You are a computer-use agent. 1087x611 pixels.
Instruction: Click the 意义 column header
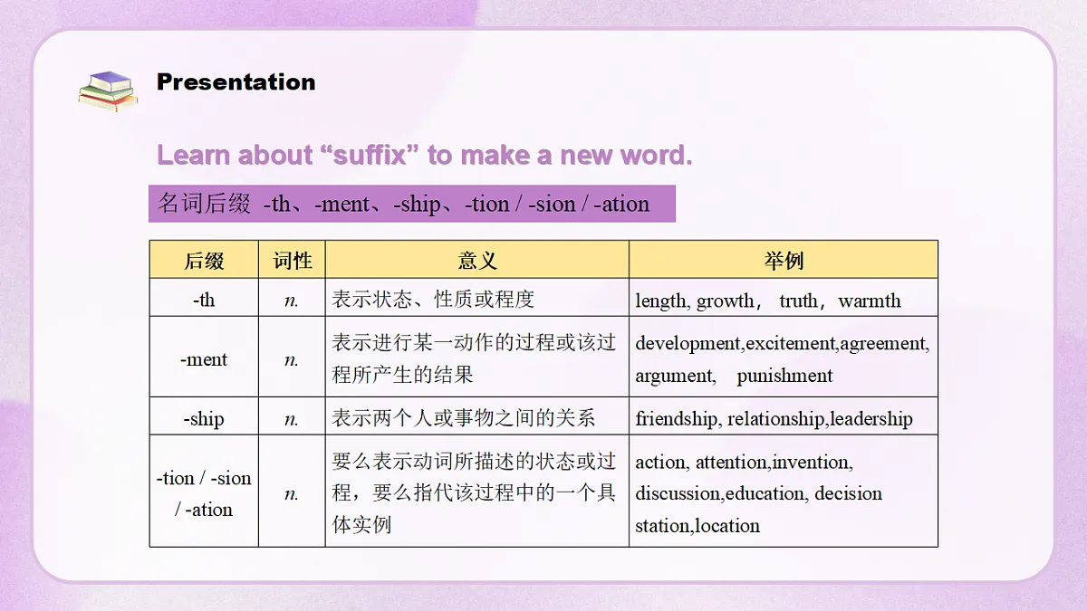[477, 260]
